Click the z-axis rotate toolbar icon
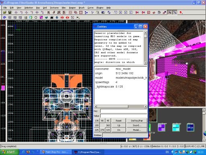 point(42,13)
